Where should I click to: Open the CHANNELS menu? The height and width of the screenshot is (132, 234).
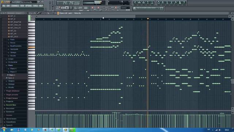point(15,6)
